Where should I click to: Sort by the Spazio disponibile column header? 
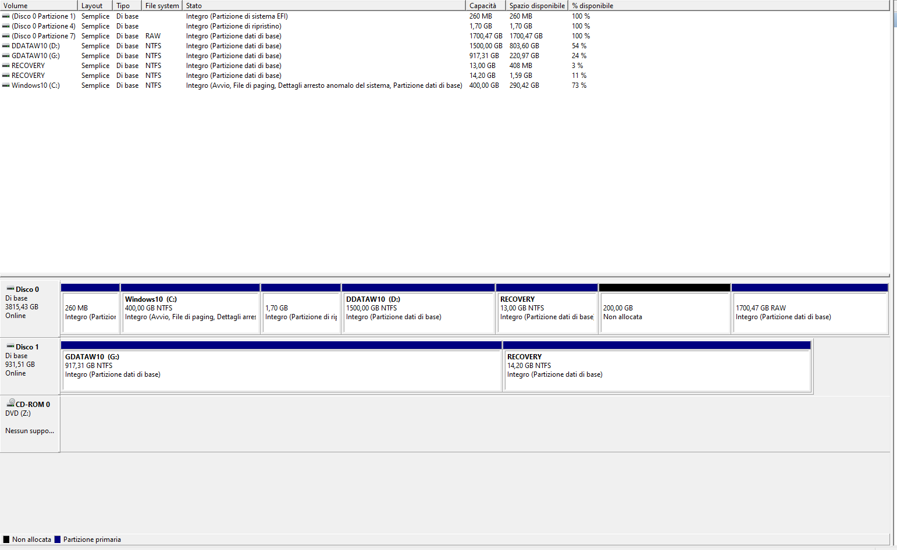[537, 5]
